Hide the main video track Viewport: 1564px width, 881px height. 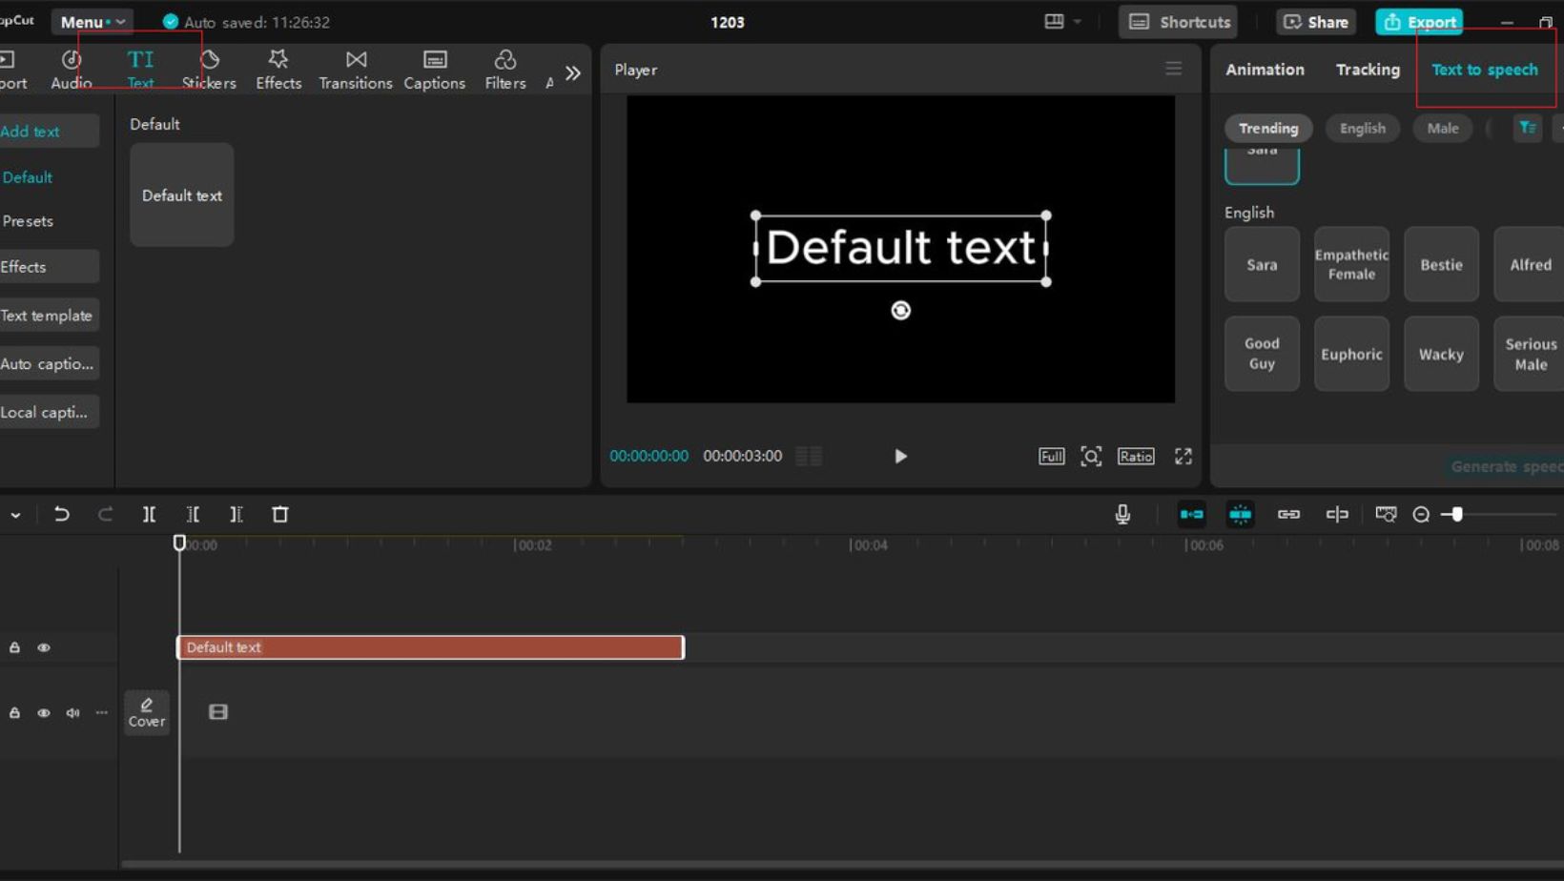(x=44, y=713)
